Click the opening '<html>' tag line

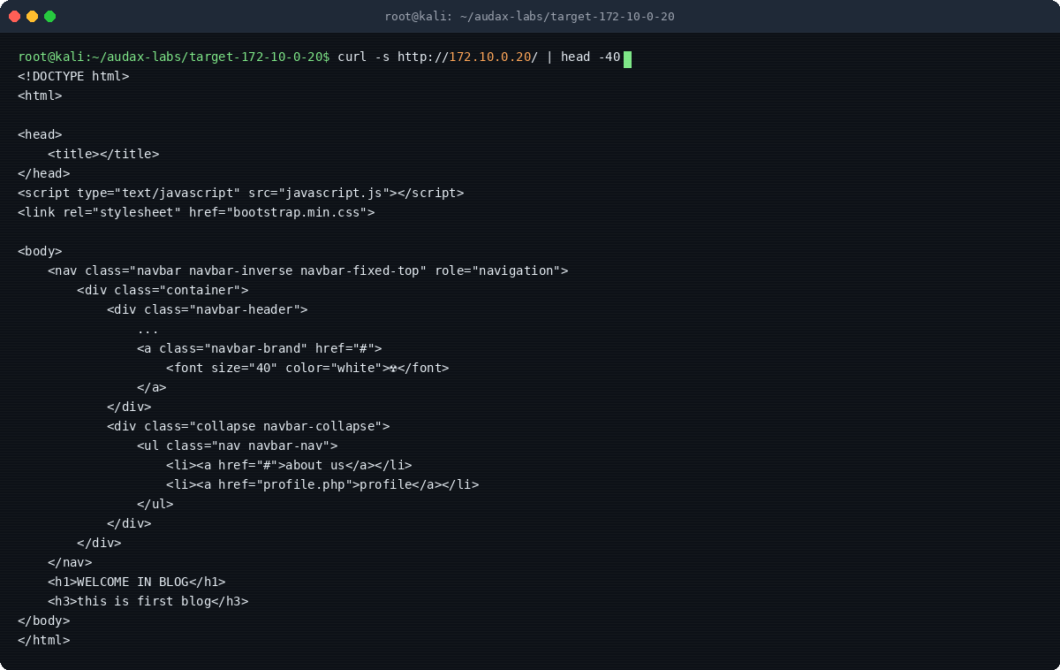(x=40, y=95)
